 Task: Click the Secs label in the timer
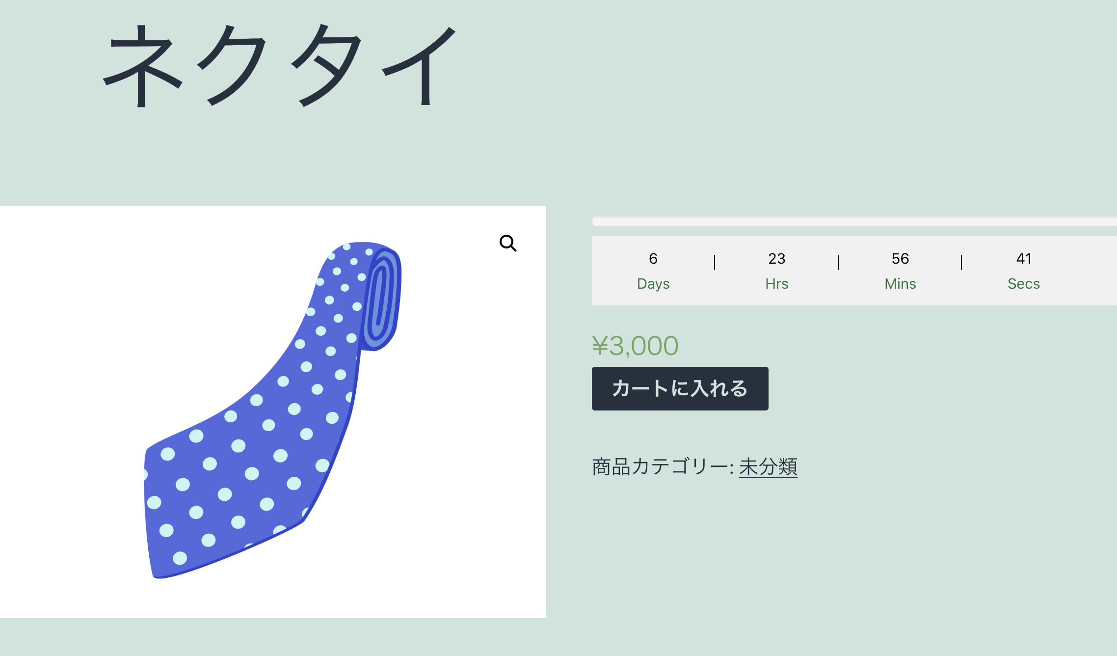point(1024,284)
